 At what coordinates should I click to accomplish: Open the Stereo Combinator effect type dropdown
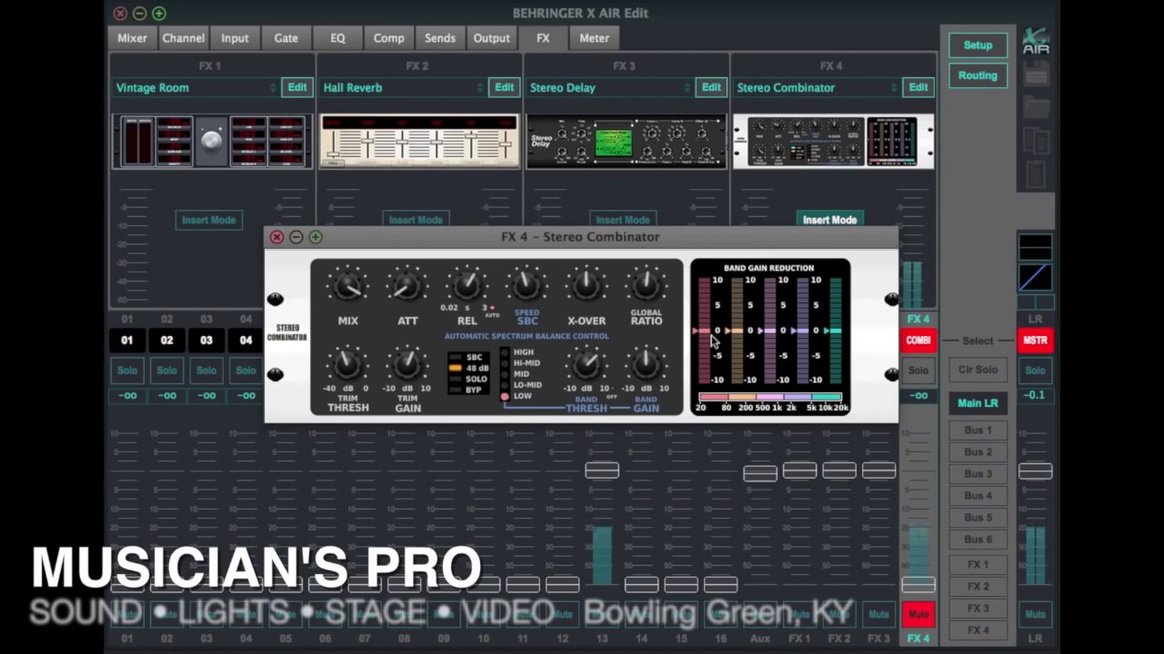coord(817,88)
